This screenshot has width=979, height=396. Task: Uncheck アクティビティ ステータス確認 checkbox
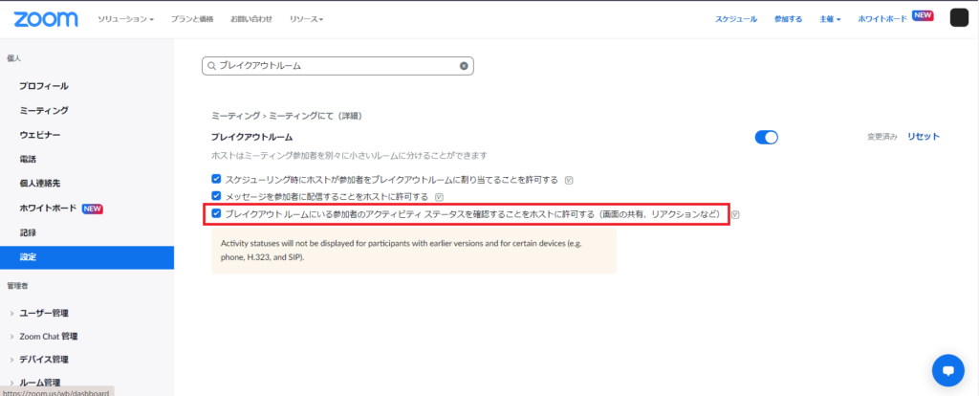[217, 214]
